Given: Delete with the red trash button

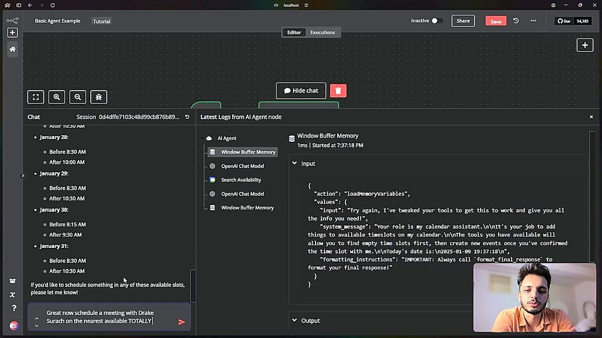Looking at the screenshot, I should click(x=338, y=91).
